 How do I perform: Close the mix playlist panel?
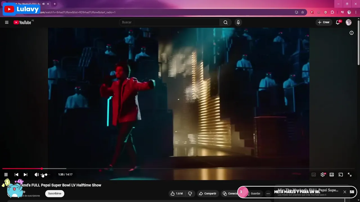[345, 192]
